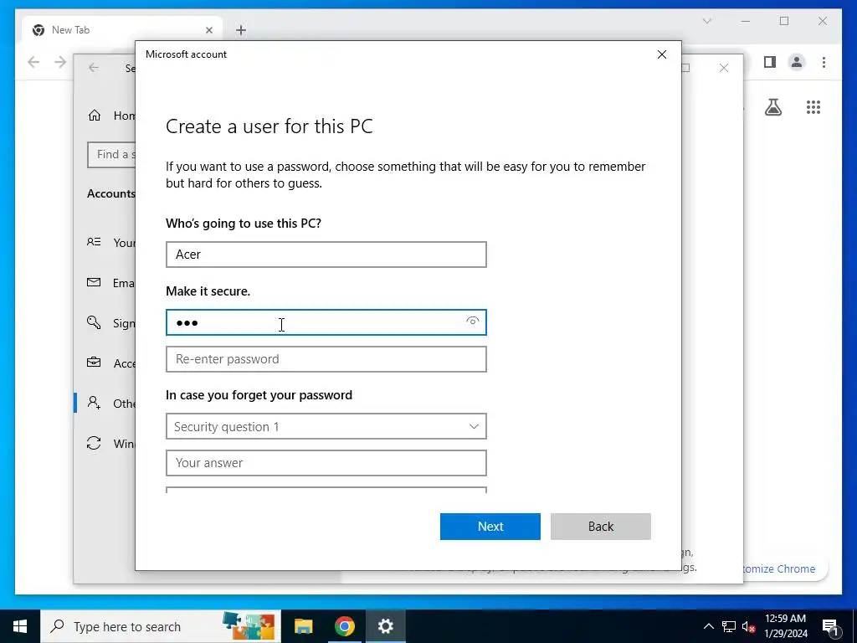Click the puzzle search highlight icon

(x=249, y=626)
